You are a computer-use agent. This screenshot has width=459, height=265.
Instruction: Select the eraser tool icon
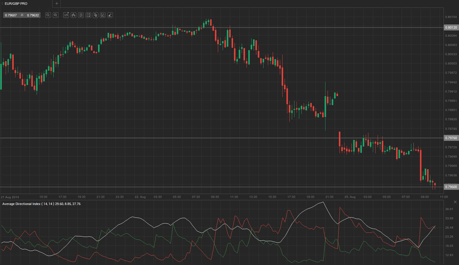coord(110,15)
